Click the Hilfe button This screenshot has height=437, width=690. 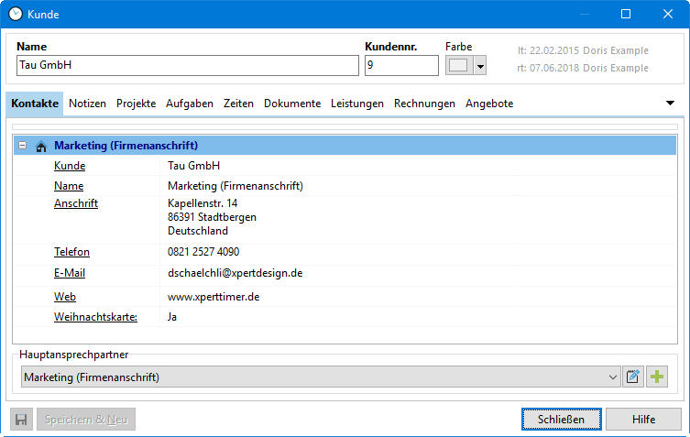tap(643, 419)
